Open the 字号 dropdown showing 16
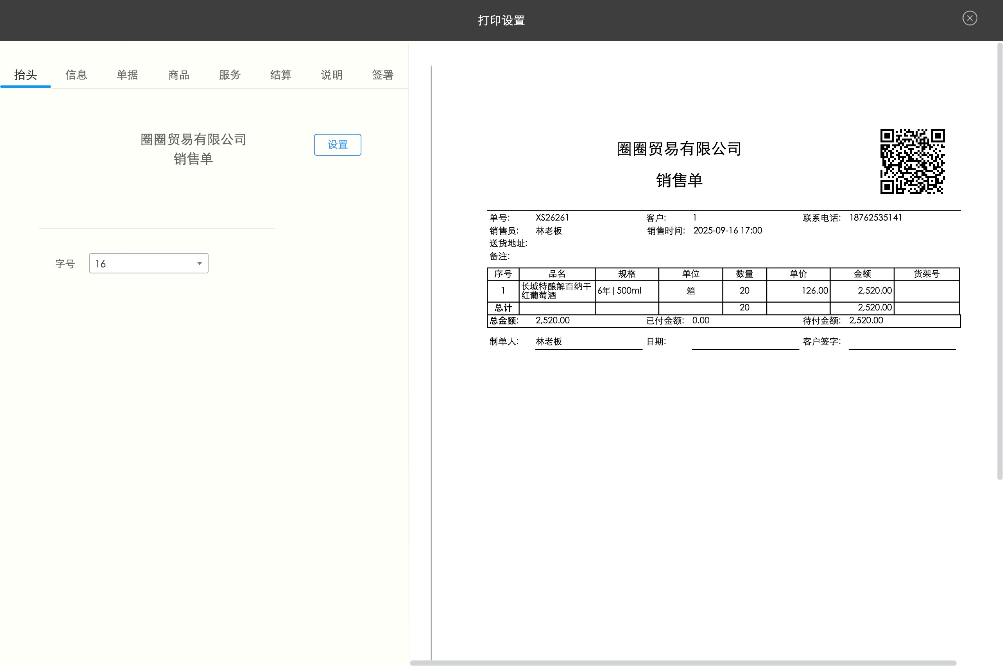1003x666 pixels. pos(148,263)
